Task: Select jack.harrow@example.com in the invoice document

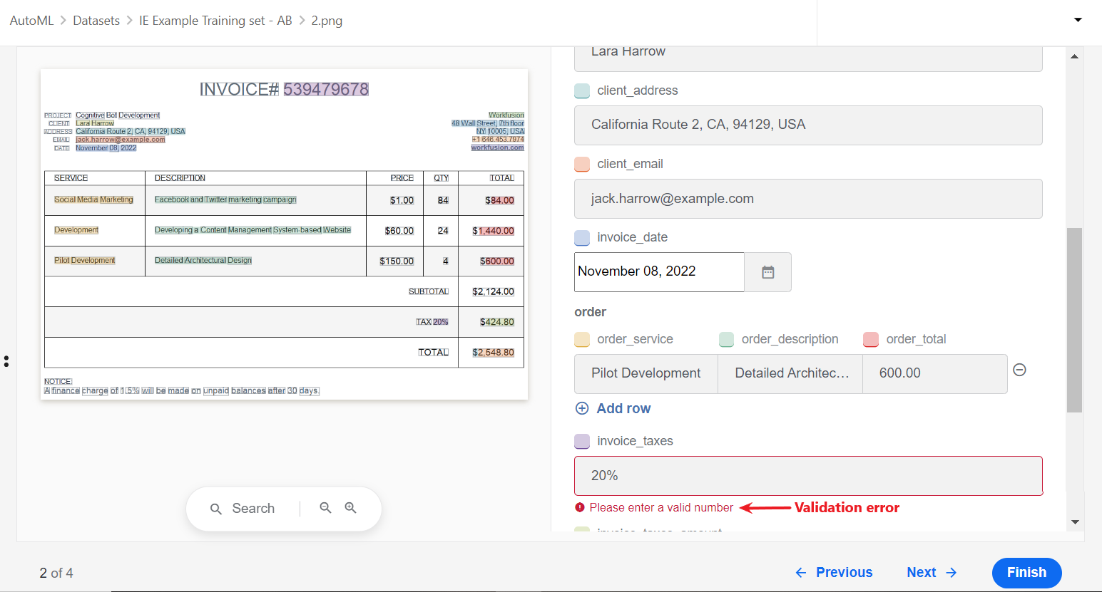Action: [121, 140]
